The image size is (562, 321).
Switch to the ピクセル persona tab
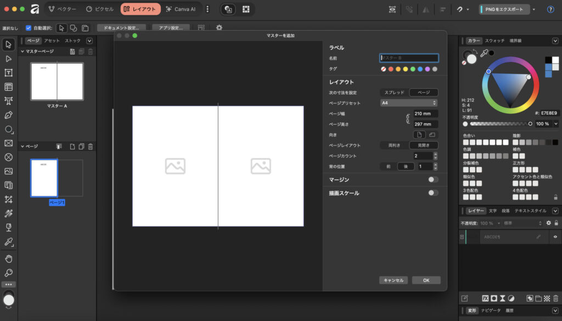click(100, 9)
